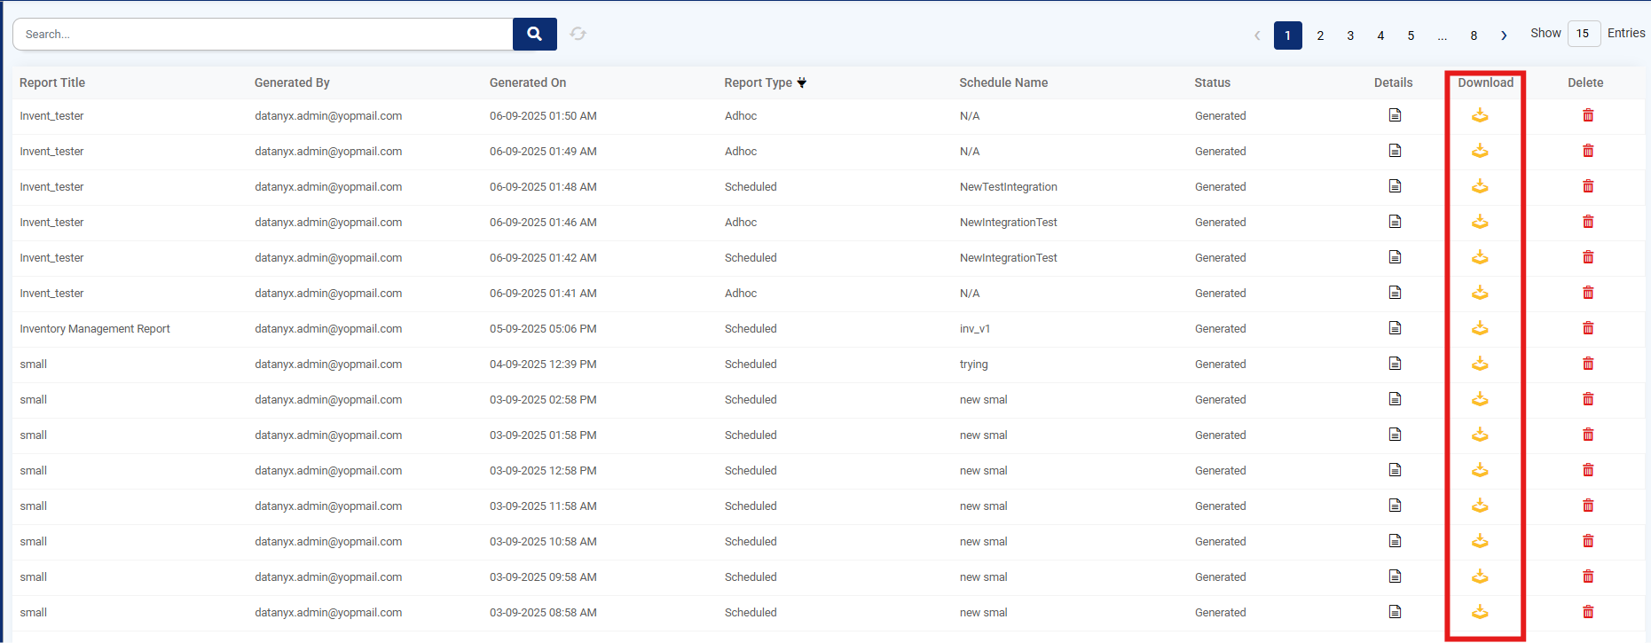Click the refresh icon beside search
This screenshot has width=1651, height=643.
[x=578, y=34]
